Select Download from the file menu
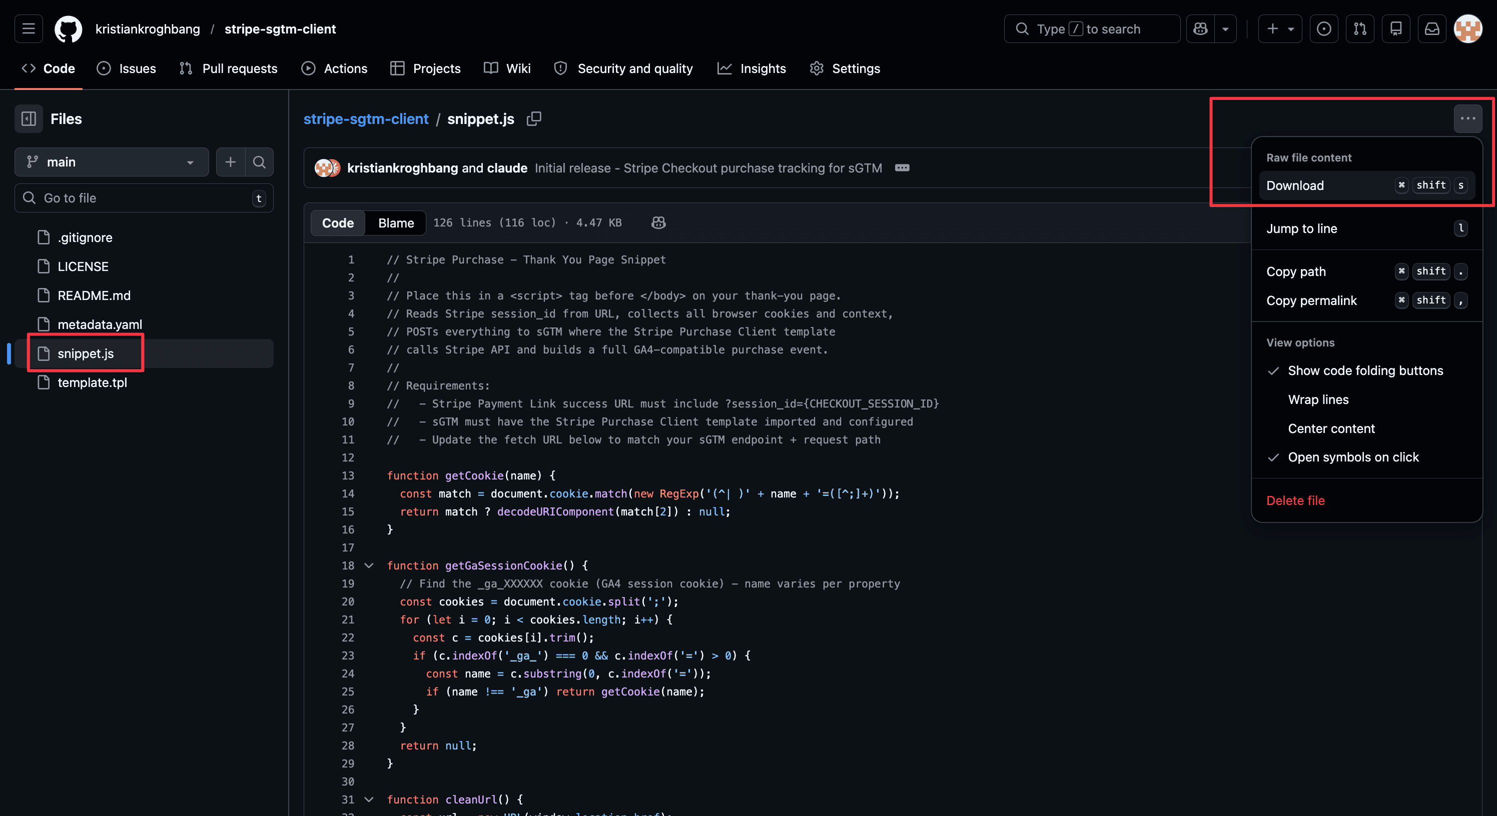The image size is (1497, 816). tap(1295, 185)
